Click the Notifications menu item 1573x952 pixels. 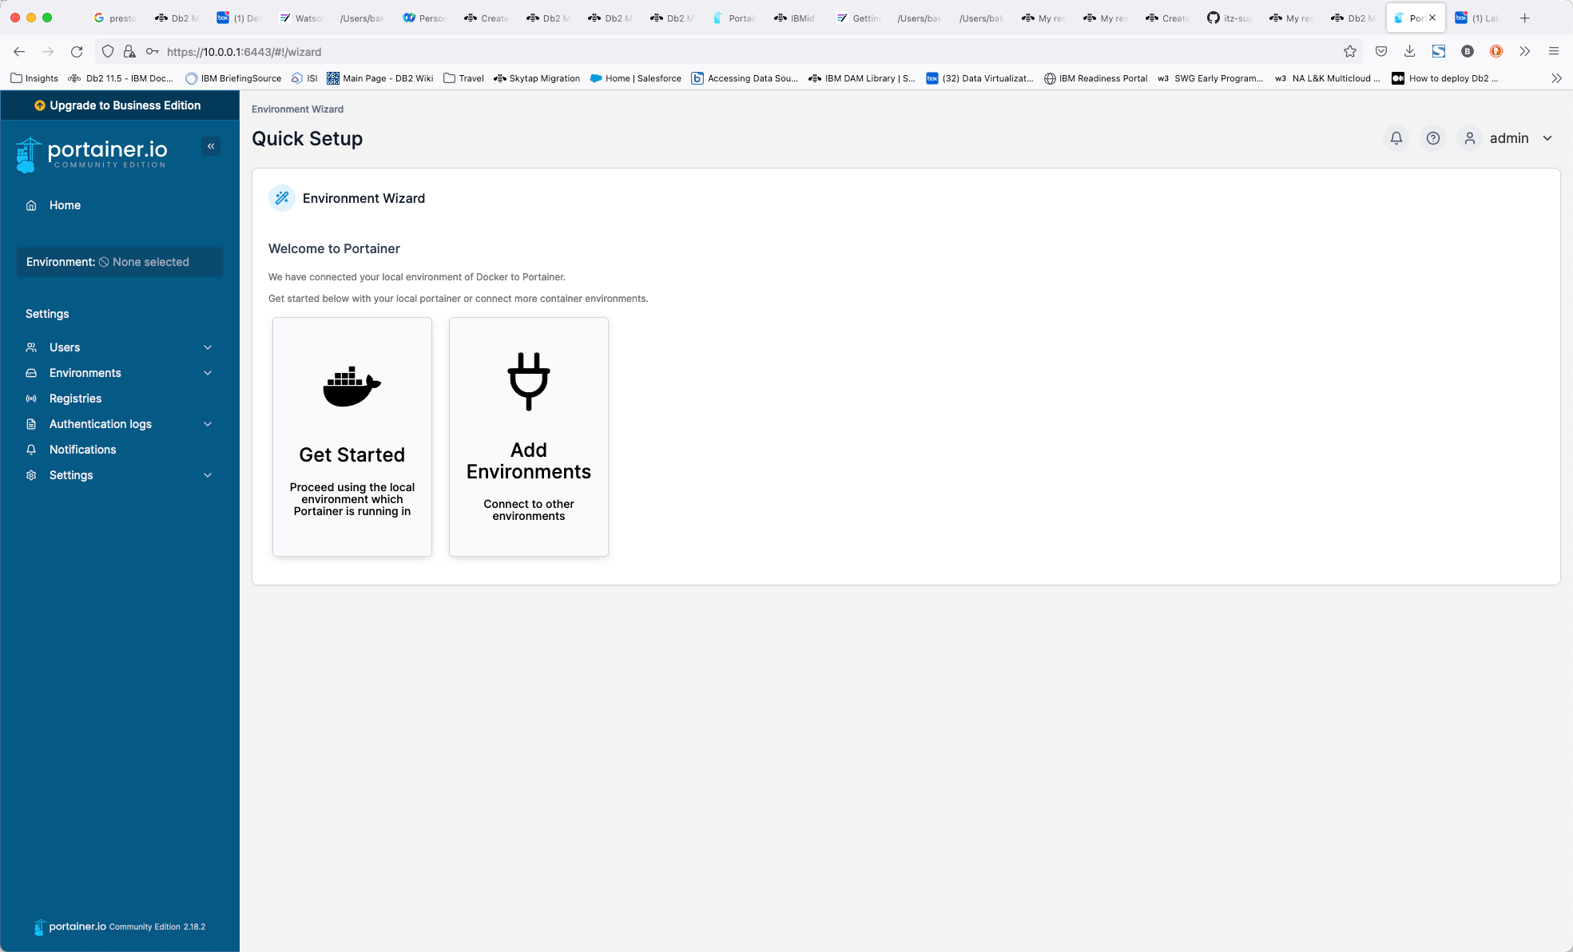tap(82, 449)
